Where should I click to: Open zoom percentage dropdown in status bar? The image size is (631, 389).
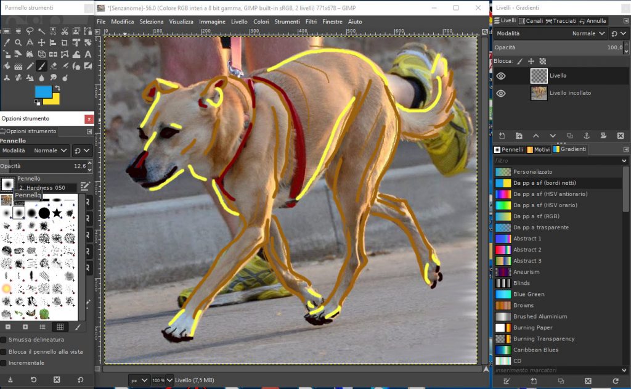(x=169, y=380)
